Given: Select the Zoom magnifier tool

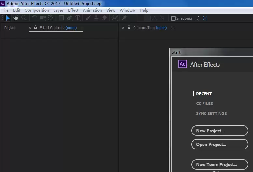Looking at the screenshot, I should 24,18.
